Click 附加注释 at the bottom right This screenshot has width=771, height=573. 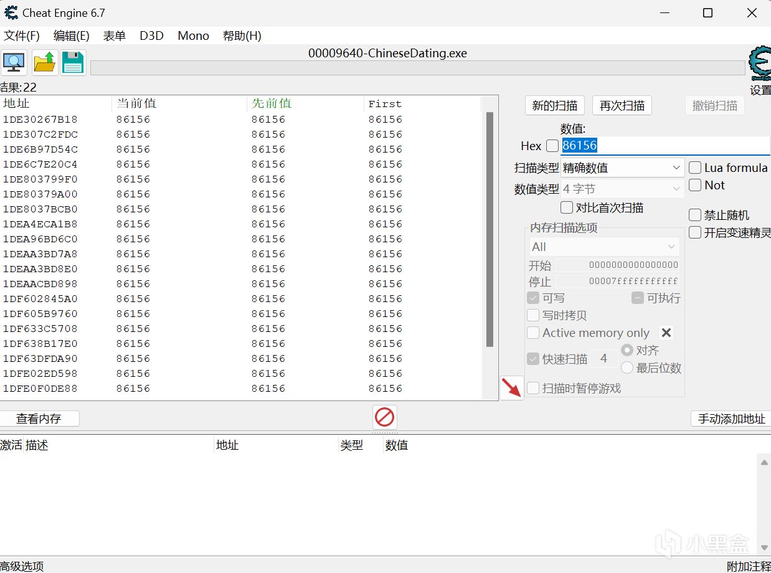(749, 566)
